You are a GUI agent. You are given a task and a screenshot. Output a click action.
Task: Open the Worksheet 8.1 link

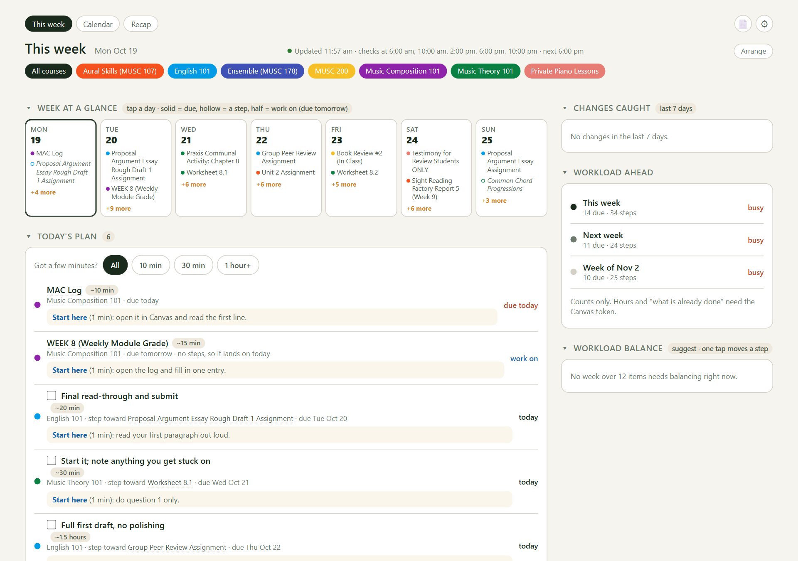coord(170,482)
